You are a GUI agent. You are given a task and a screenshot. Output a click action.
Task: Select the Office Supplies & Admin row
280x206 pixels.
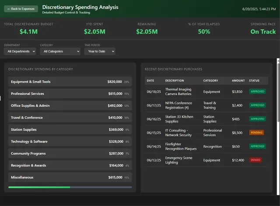pos(70,106)
